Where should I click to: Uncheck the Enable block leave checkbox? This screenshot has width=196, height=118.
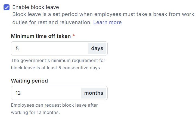coord(7,7)
